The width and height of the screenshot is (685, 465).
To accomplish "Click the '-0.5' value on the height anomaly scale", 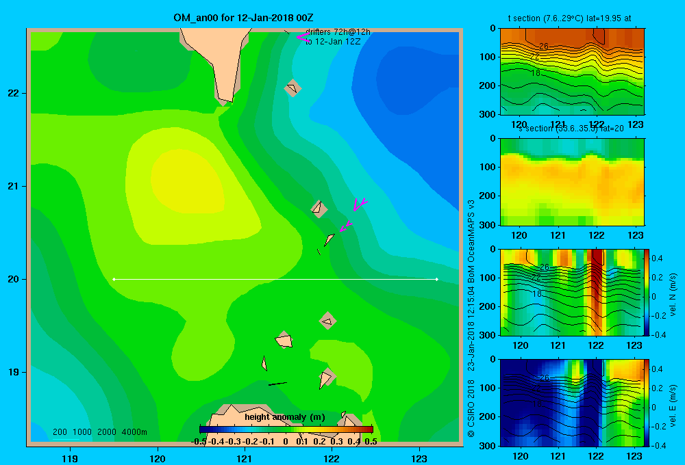I will tap(199, 442).
